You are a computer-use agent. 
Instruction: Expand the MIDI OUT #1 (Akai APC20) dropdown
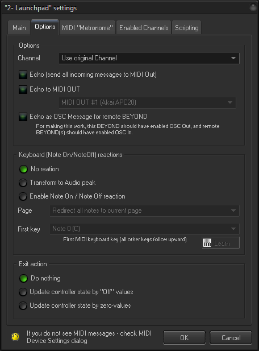(147, 102)
